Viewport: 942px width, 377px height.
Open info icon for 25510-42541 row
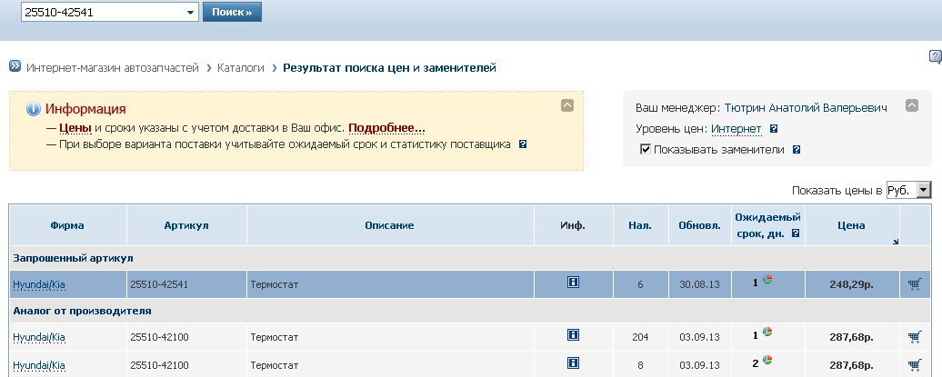573,283
